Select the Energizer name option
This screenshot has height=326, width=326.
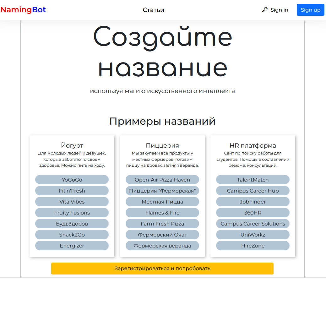(x=72, y=246)
